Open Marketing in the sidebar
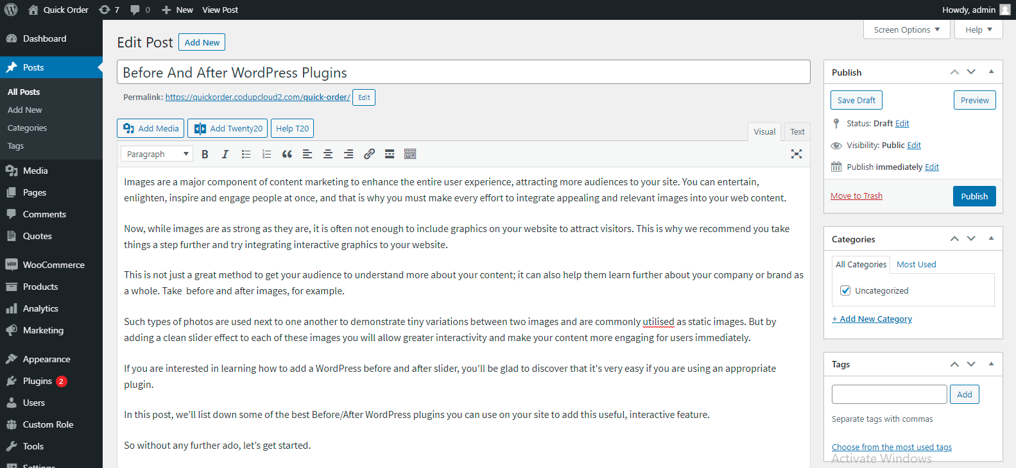The width and height of the screenshot is (1016, 468). point(51,330)
